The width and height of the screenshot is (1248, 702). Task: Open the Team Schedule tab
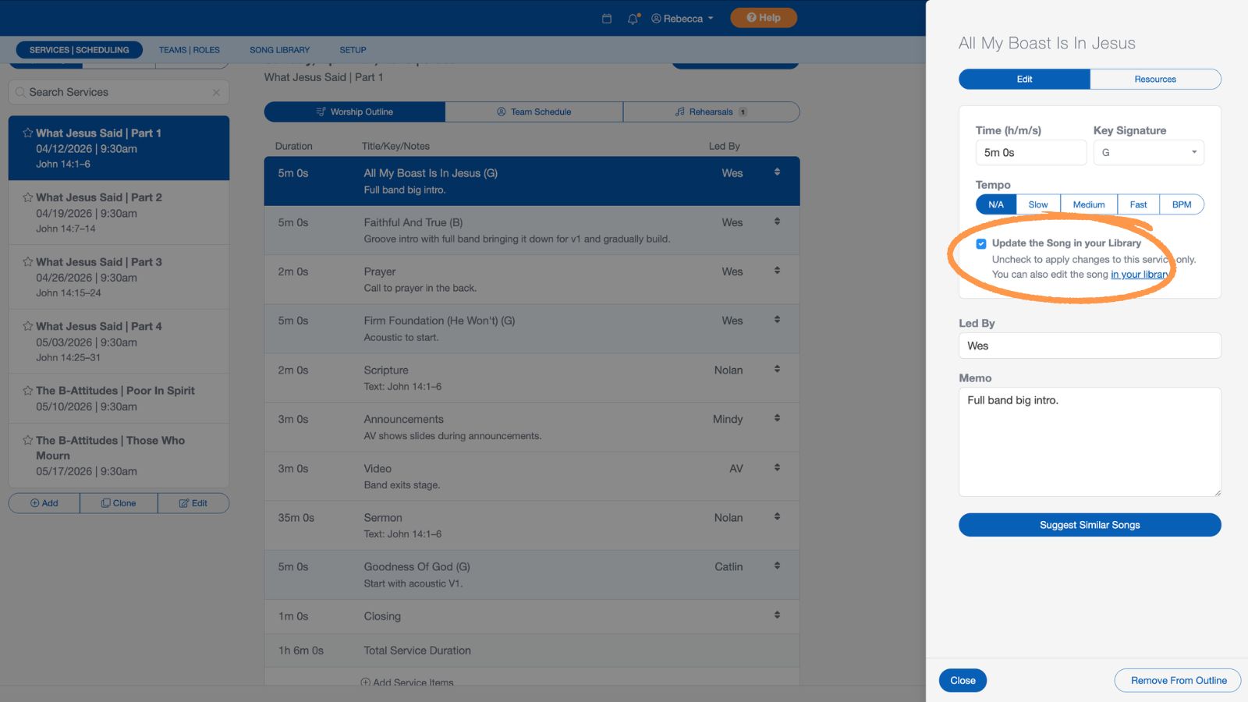pos(534,112)
